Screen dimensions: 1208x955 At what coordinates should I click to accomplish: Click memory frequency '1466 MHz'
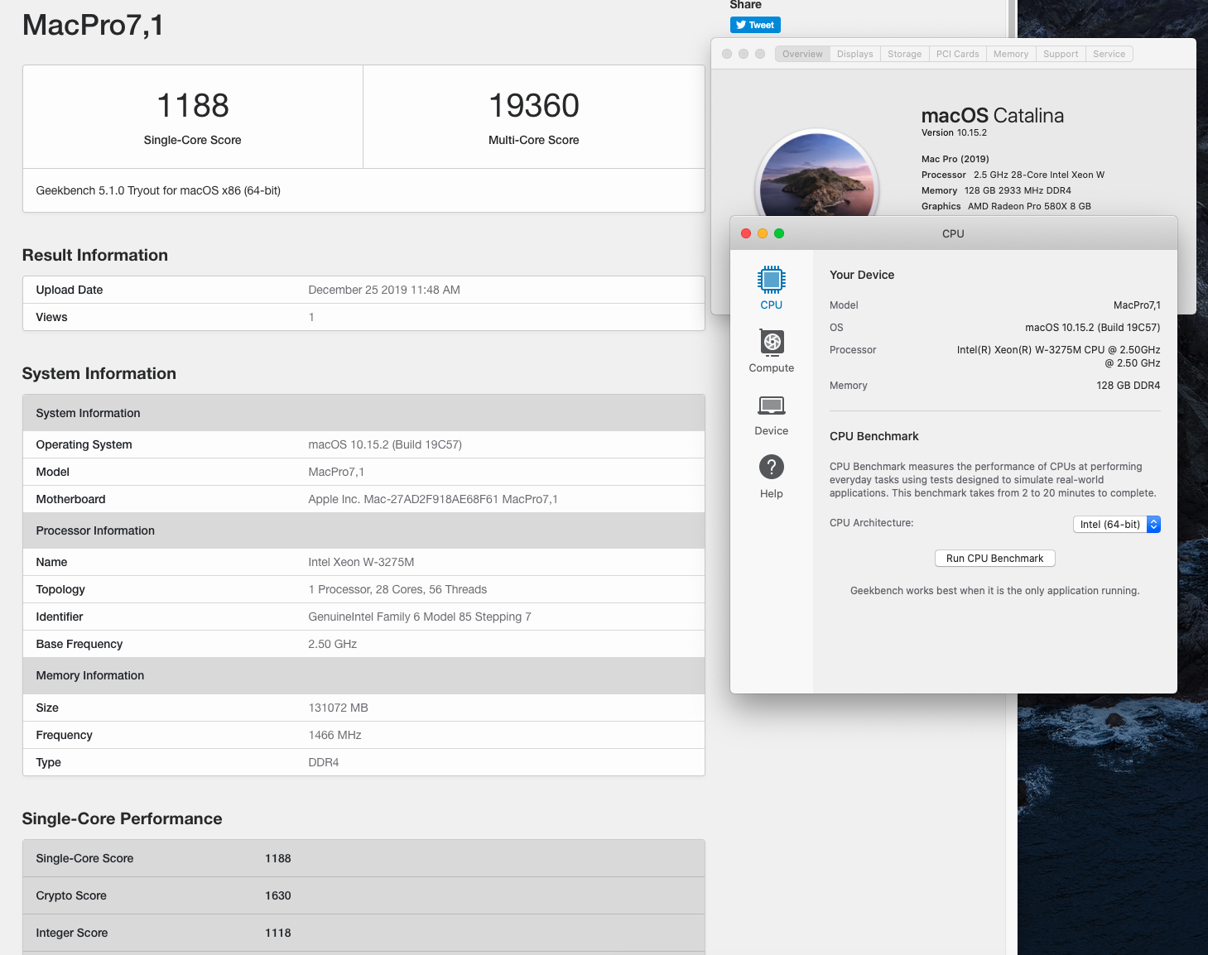tap(334, 735)
